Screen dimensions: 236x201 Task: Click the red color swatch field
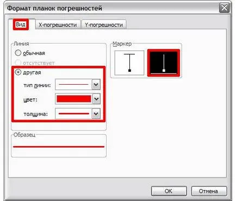point(73,99)
